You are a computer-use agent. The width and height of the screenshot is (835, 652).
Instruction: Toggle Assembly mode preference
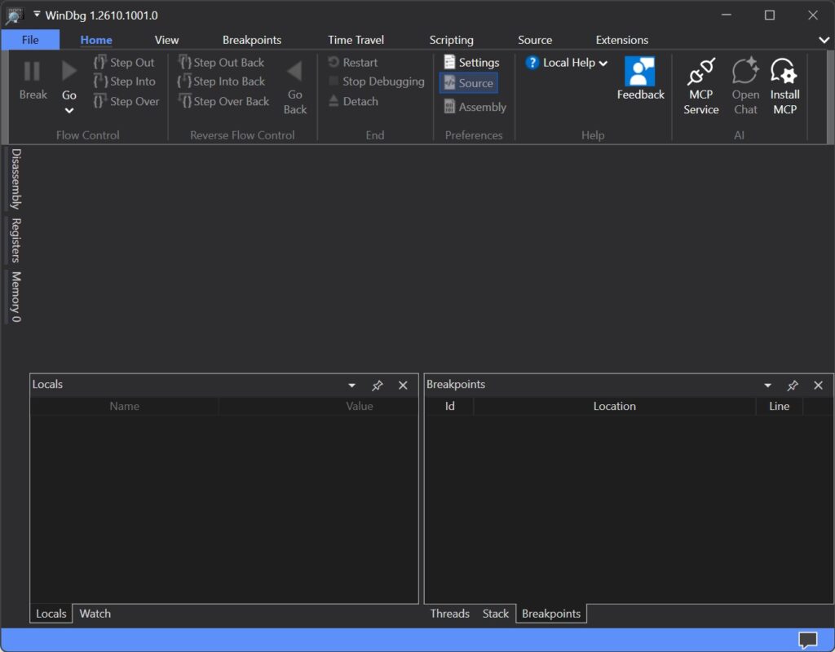click(475, 107)
